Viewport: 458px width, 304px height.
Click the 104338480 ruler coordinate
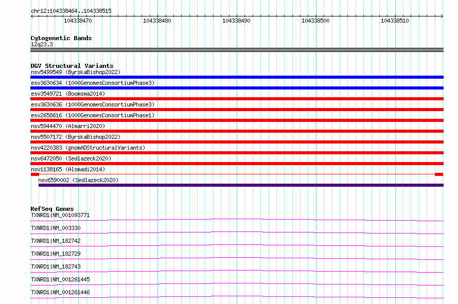coord(157,21)
